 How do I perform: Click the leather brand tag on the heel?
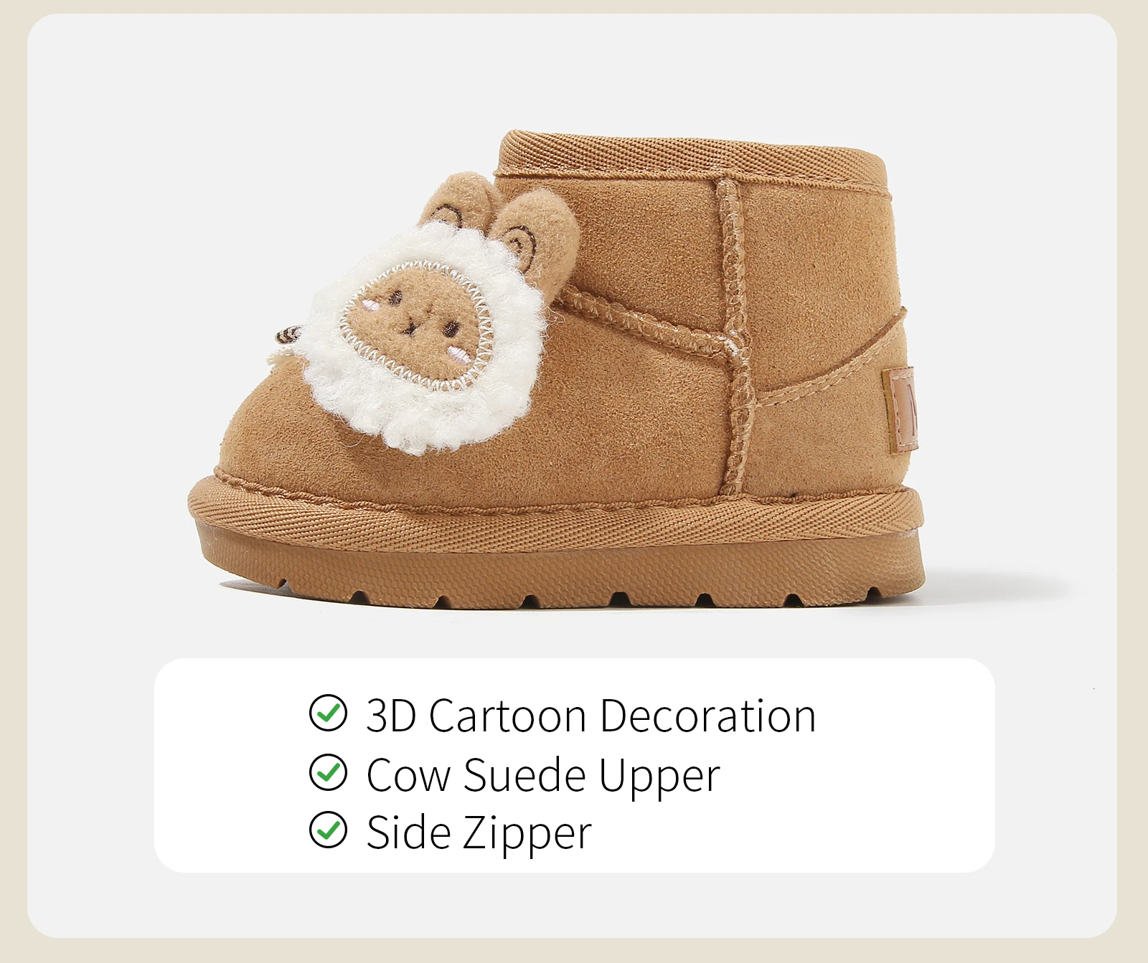(x=901, y=409)
